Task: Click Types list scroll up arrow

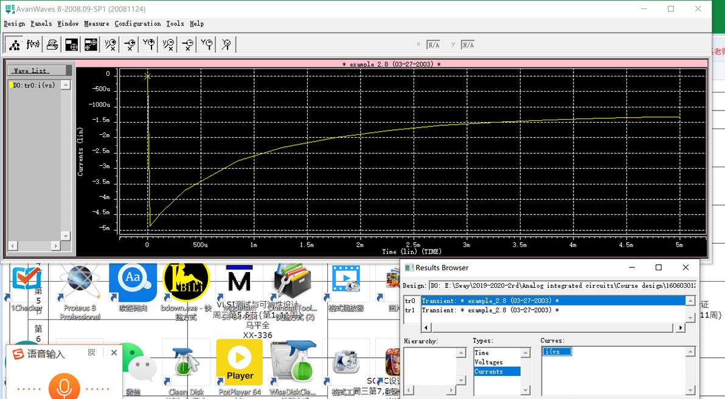Action: 526,353
